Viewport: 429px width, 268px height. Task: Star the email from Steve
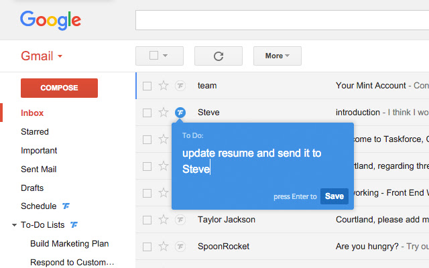coord(164,113)
